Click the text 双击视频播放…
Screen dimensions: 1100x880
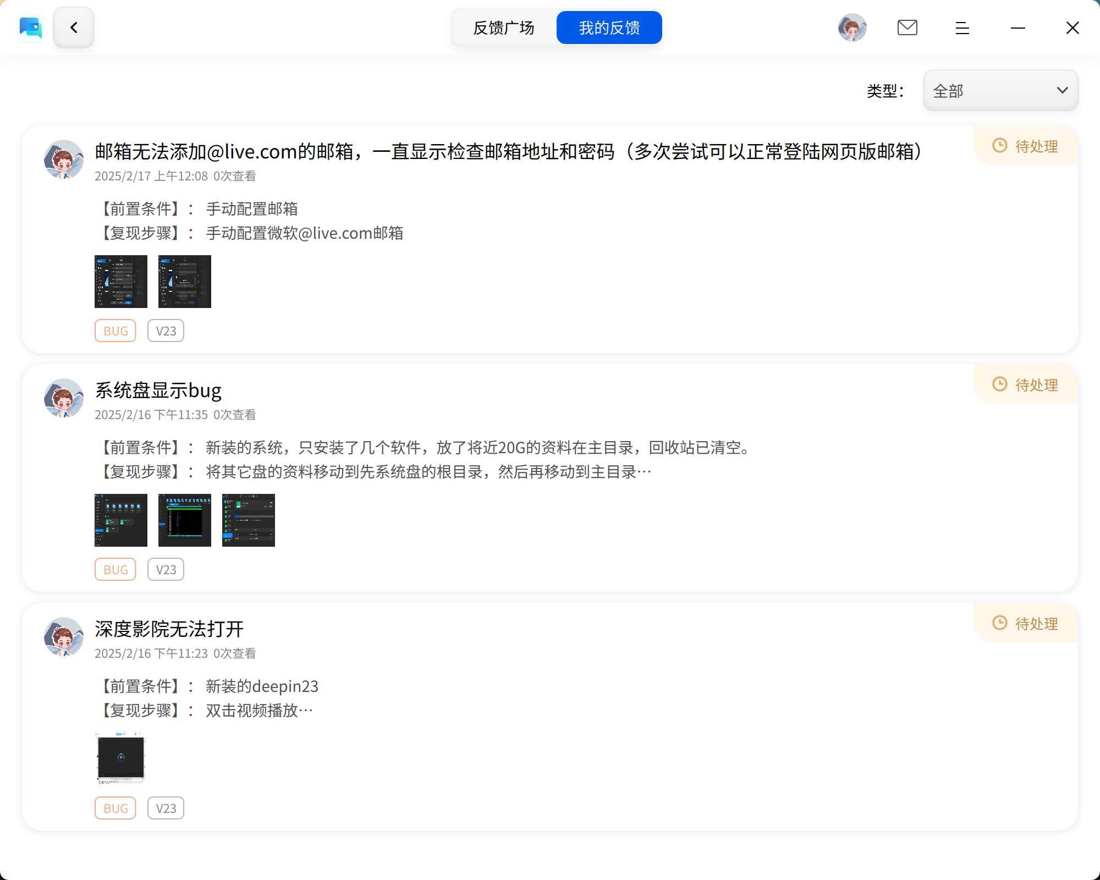260,711
